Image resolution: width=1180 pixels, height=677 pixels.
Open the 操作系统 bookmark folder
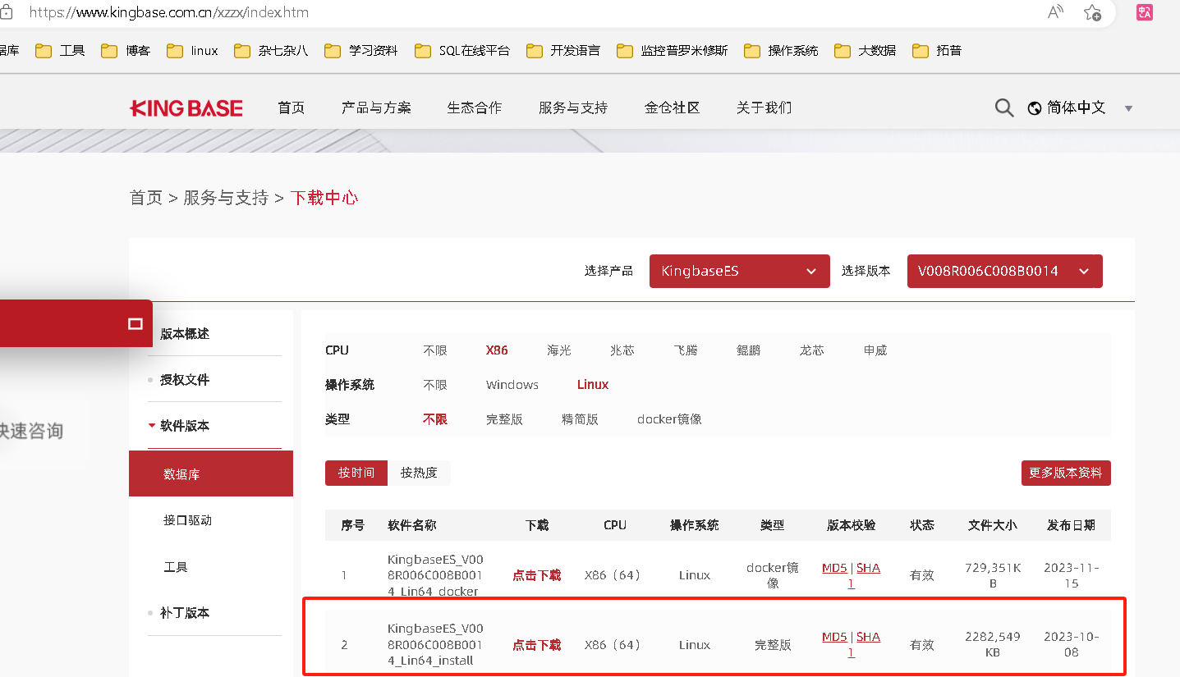coord(781,51)
